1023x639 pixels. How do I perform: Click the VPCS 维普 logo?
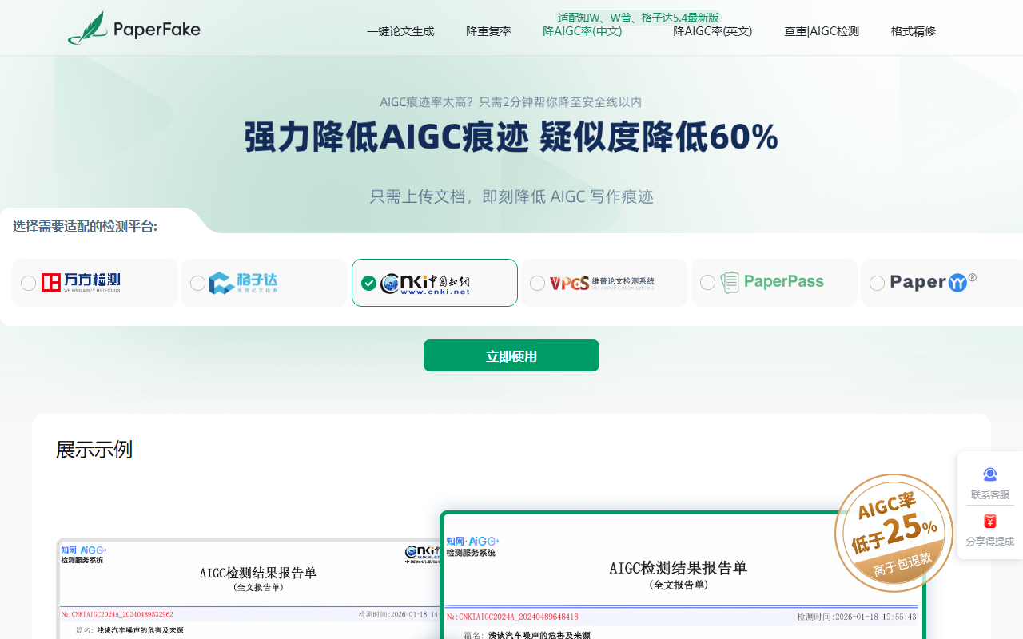pyautogui.click(x=602, y=283)
